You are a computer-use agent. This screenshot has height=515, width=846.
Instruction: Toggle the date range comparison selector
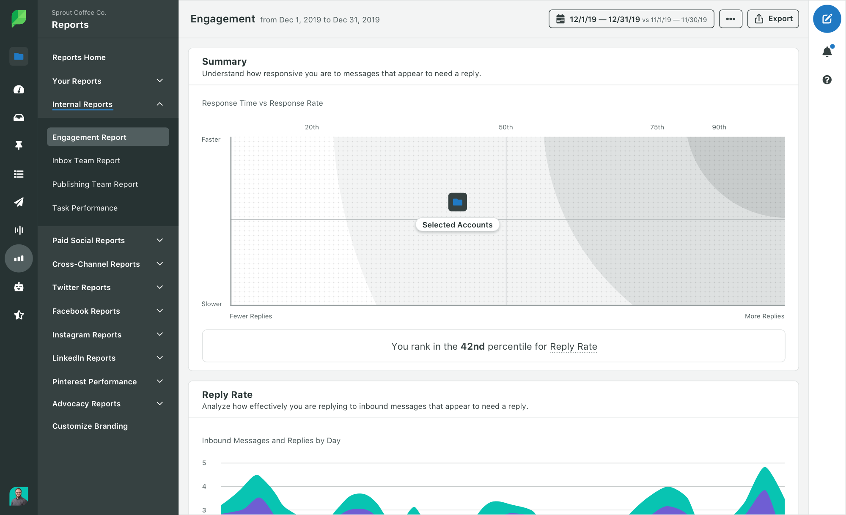point(631,18)
